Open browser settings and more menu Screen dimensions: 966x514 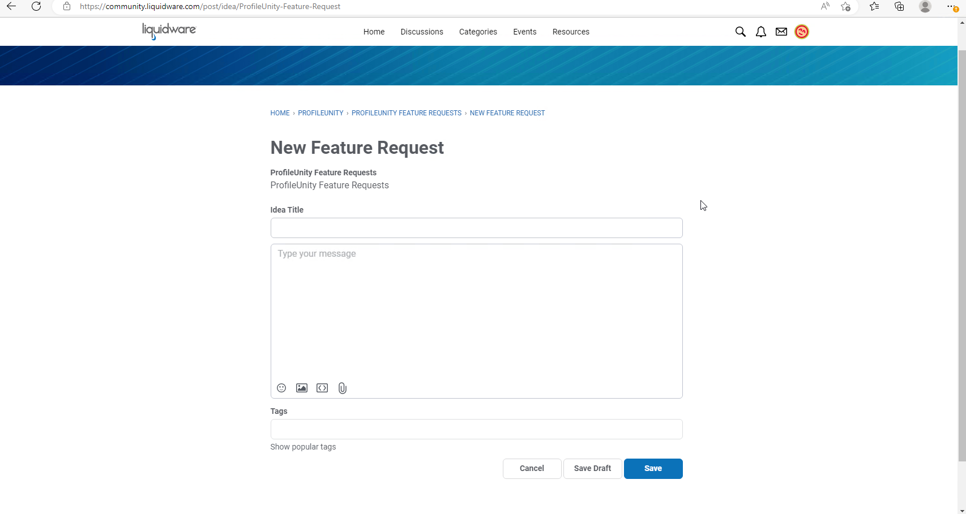952,6
